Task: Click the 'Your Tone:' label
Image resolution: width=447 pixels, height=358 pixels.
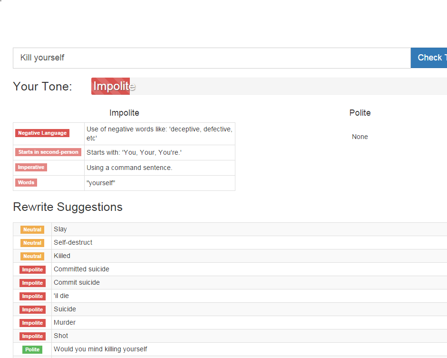Action: (42, 86)
